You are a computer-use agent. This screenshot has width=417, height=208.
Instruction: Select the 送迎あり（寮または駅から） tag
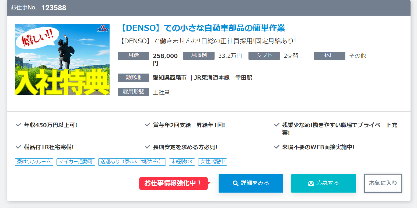132,162
